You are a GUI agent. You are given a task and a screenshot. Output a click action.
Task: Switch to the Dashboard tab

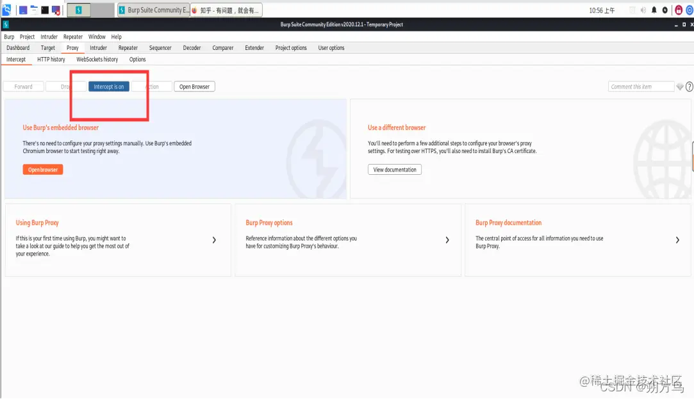[x=18, y=48]
